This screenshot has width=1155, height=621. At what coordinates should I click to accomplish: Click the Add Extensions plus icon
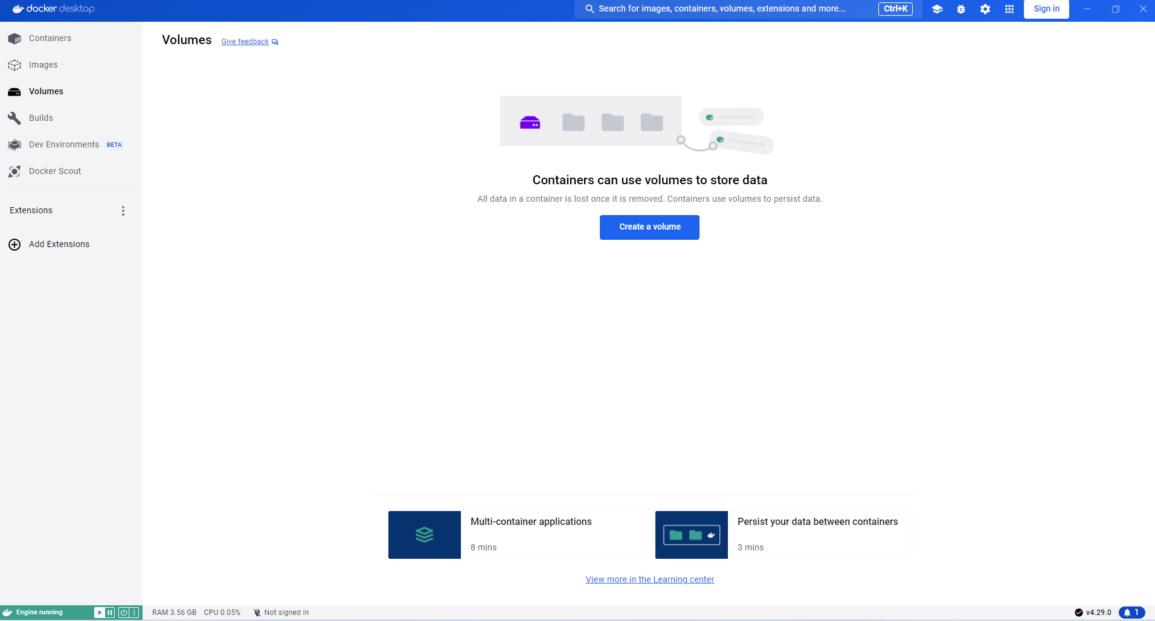coord(14,244)
